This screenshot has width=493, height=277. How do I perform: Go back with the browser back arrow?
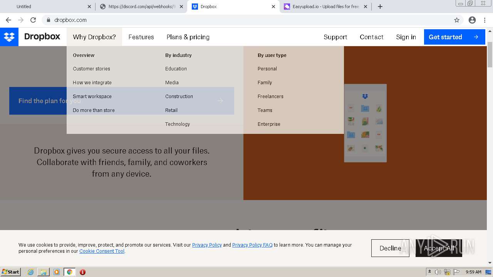[x=8, y=20]
